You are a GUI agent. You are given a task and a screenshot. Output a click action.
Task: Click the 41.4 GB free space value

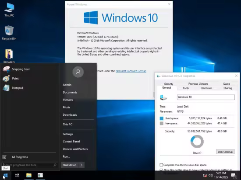pyautogui.click(x=222, y=123)
